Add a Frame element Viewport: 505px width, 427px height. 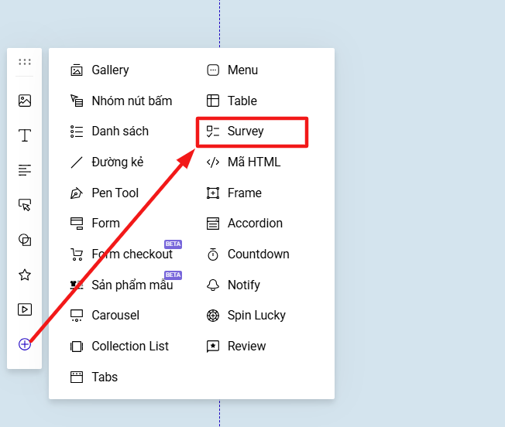pos(245,193)
